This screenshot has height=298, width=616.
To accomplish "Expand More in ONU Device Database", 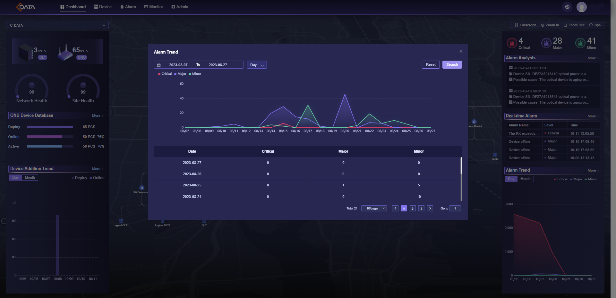I will tap(98, 115).
